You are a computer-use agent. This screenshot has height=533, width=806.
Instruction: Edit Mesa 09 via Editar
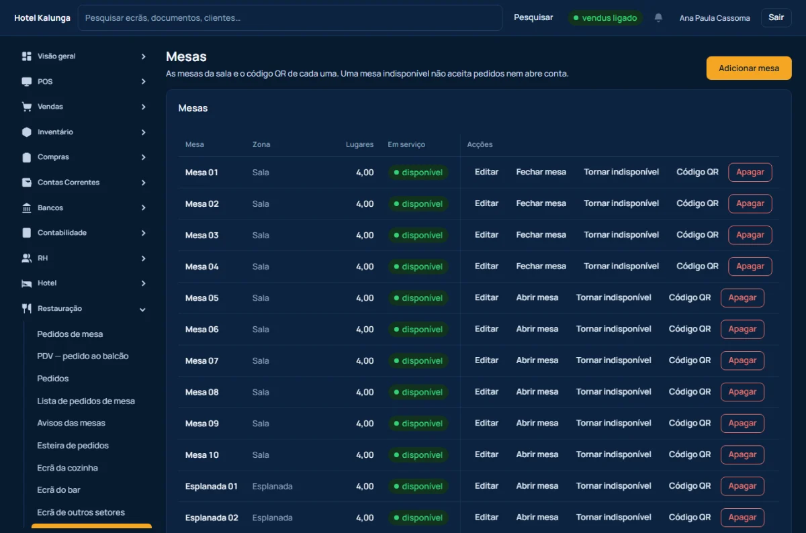(x=486, y=424)
